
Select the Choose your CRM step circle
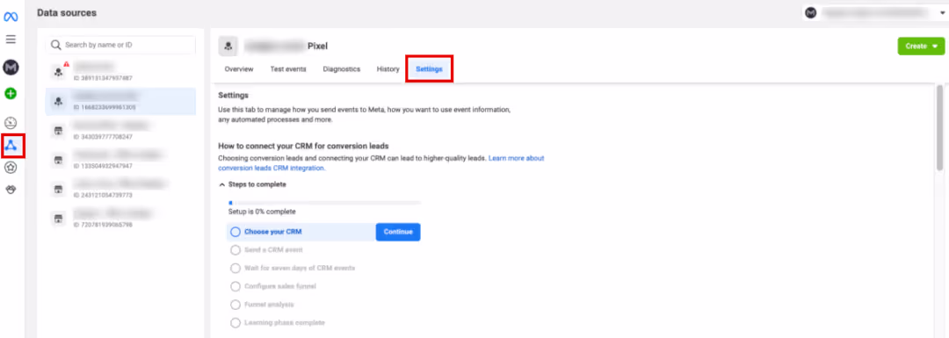tap(236, 232)
